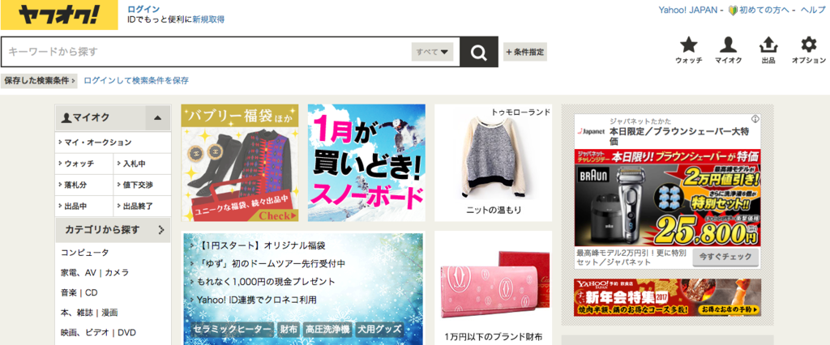Open the スノーボード banner
The width and height of the screenshot is (830, 345).
click(x=366, y=163)
